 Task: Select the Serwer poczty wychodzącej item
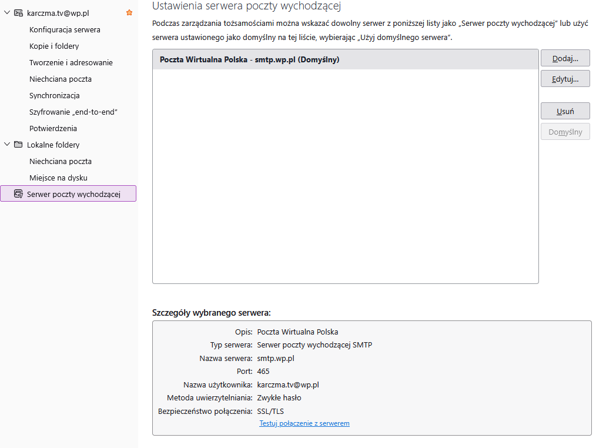tap(68, 193)
